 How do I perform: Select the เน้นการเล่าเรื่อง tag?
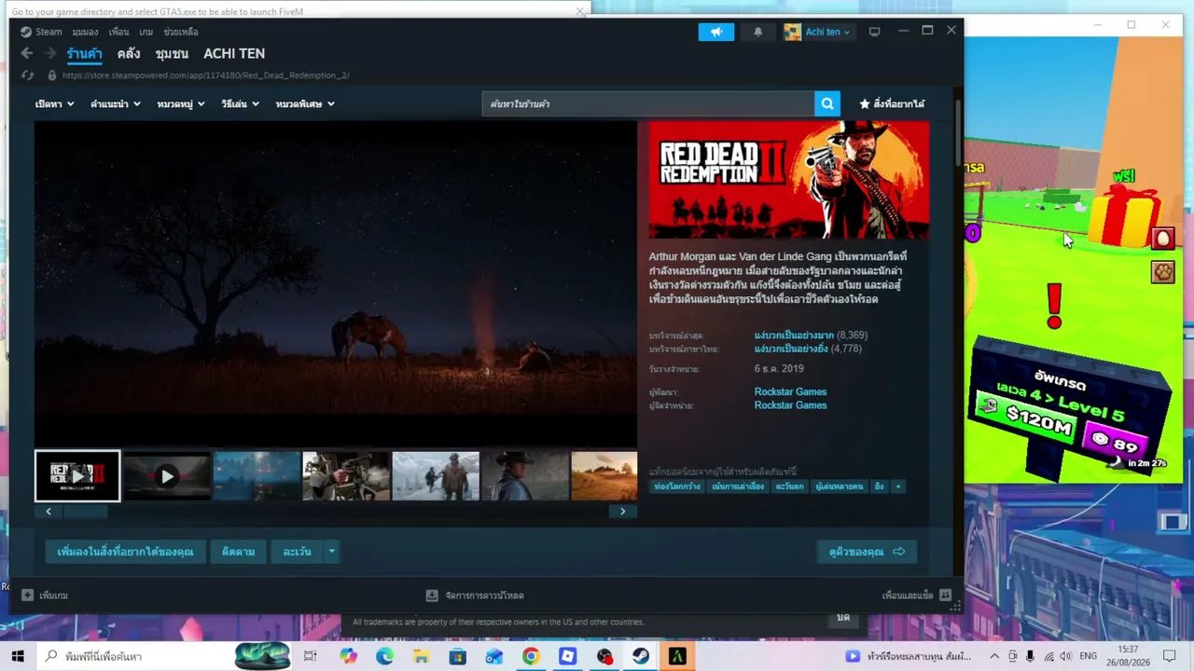pos(738,486)
